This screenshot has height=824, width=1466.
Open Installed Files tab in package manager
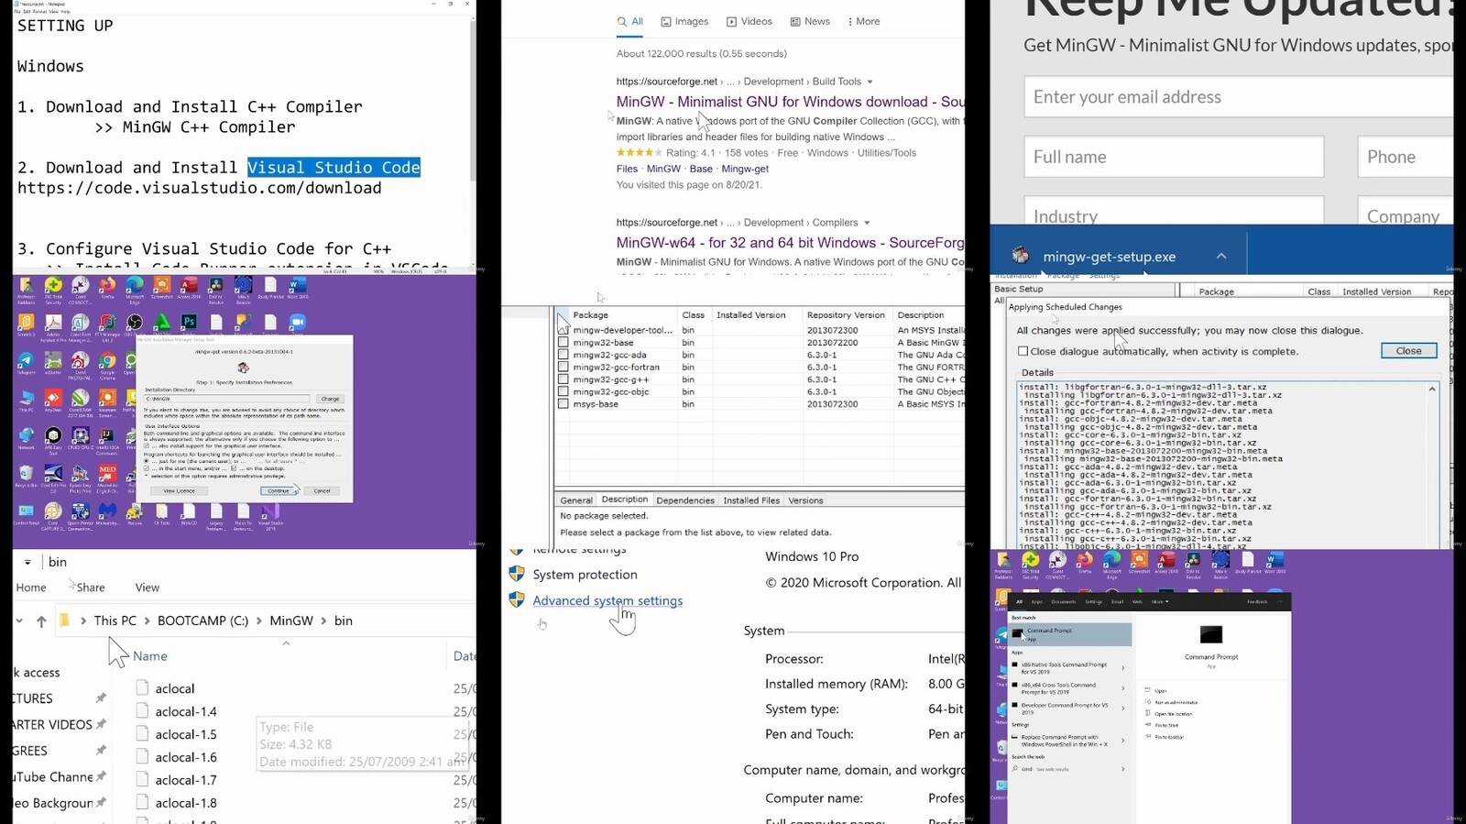click(x=751, y=500)
